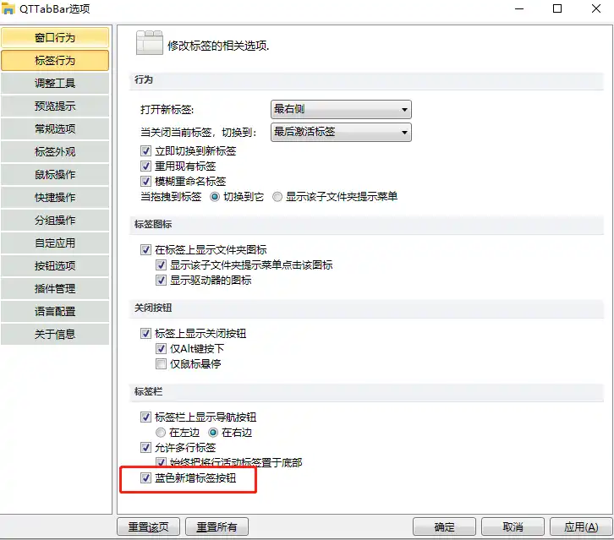Uncheck 显示该子文件夹提示菜单点击该图标
Image resolution: width=614 pixels, height=540 pixels.
point(161,265)
